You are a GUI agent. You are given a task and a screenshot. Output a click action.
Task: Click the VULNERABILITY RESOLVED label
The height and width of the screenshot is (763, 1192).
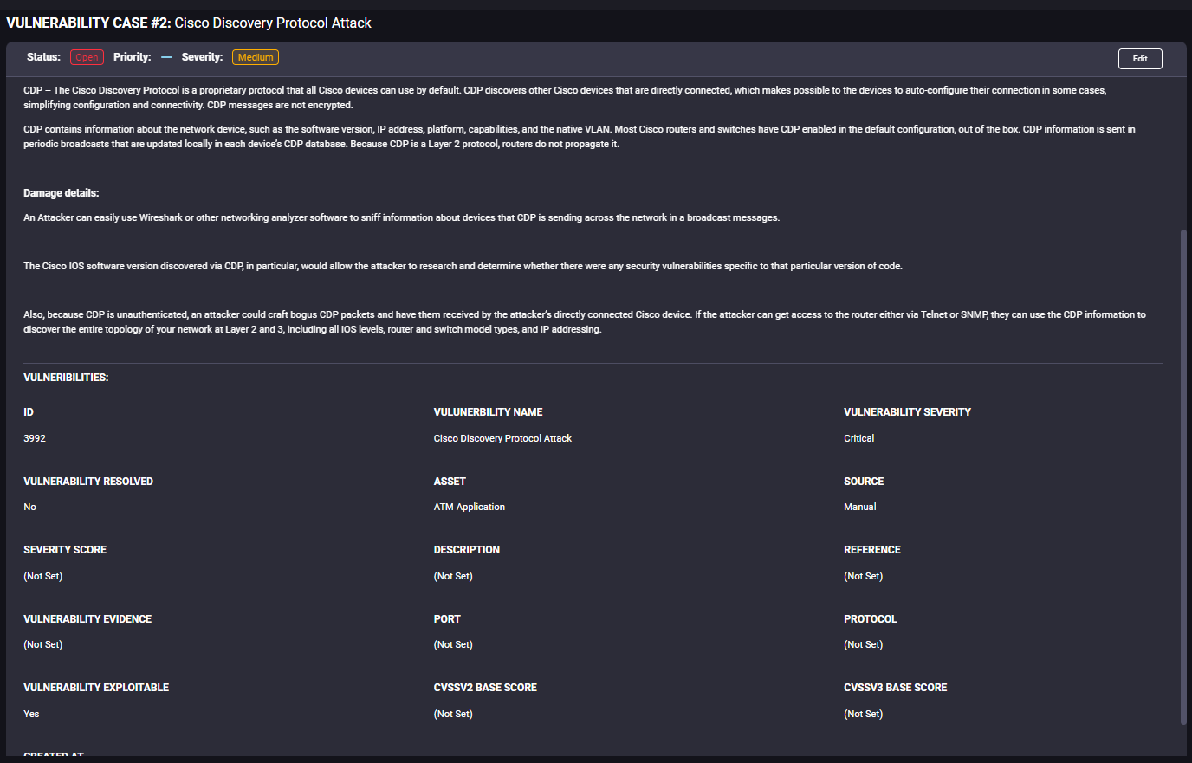point(88,482)
